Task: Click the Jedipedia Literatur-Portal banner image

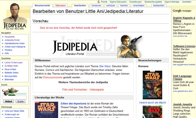Action: [x=97, y=46]
